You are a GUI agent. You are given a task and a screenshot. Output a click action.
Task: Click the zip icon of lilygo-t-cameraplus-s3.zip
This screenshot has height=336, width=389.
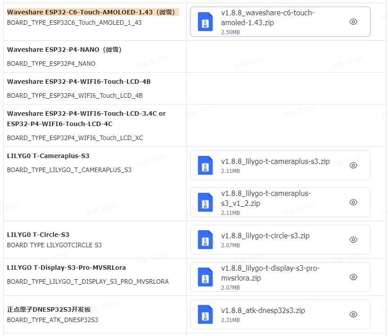(x=205, y=165)
